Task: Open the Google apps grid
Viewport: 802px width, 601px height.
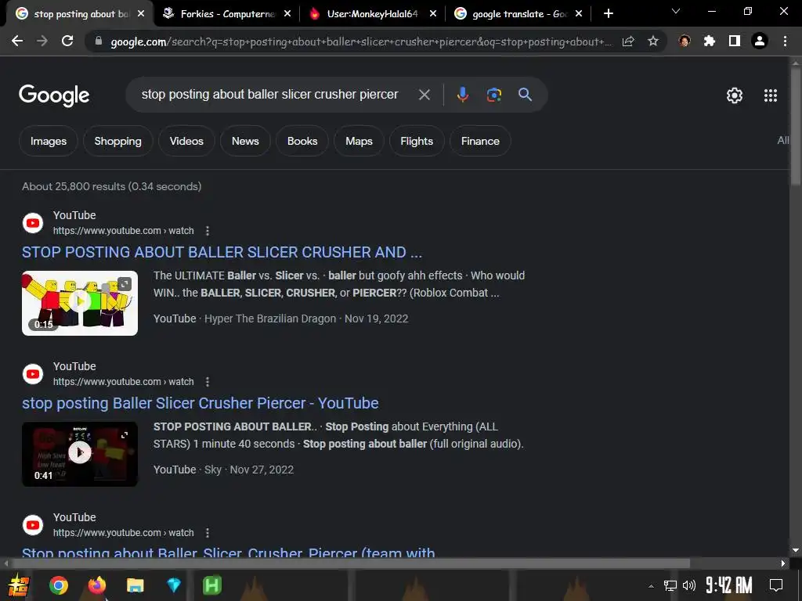Action: [771, 95]
